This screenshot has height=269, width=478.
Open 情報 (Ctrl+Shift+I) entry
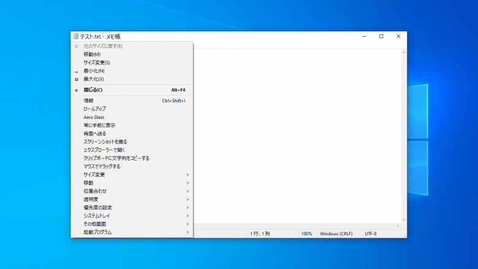[x=132, y=100]
